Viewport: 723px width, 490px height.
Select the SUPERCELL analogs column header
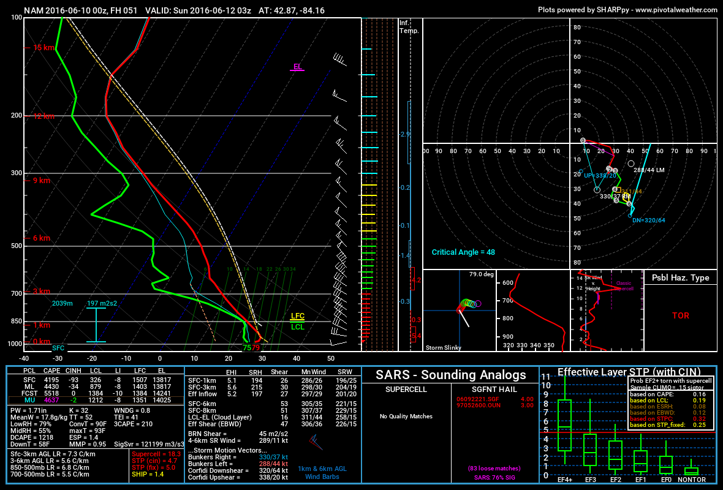[406, 390]
